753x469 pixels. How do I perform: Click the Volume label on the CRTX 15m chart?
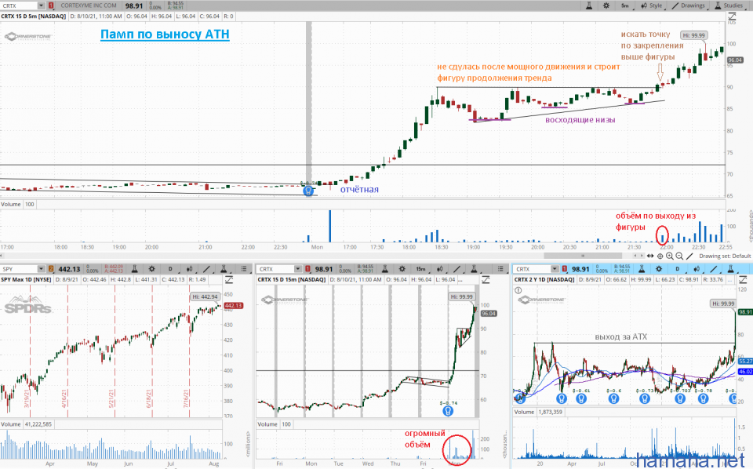[267, 424]
